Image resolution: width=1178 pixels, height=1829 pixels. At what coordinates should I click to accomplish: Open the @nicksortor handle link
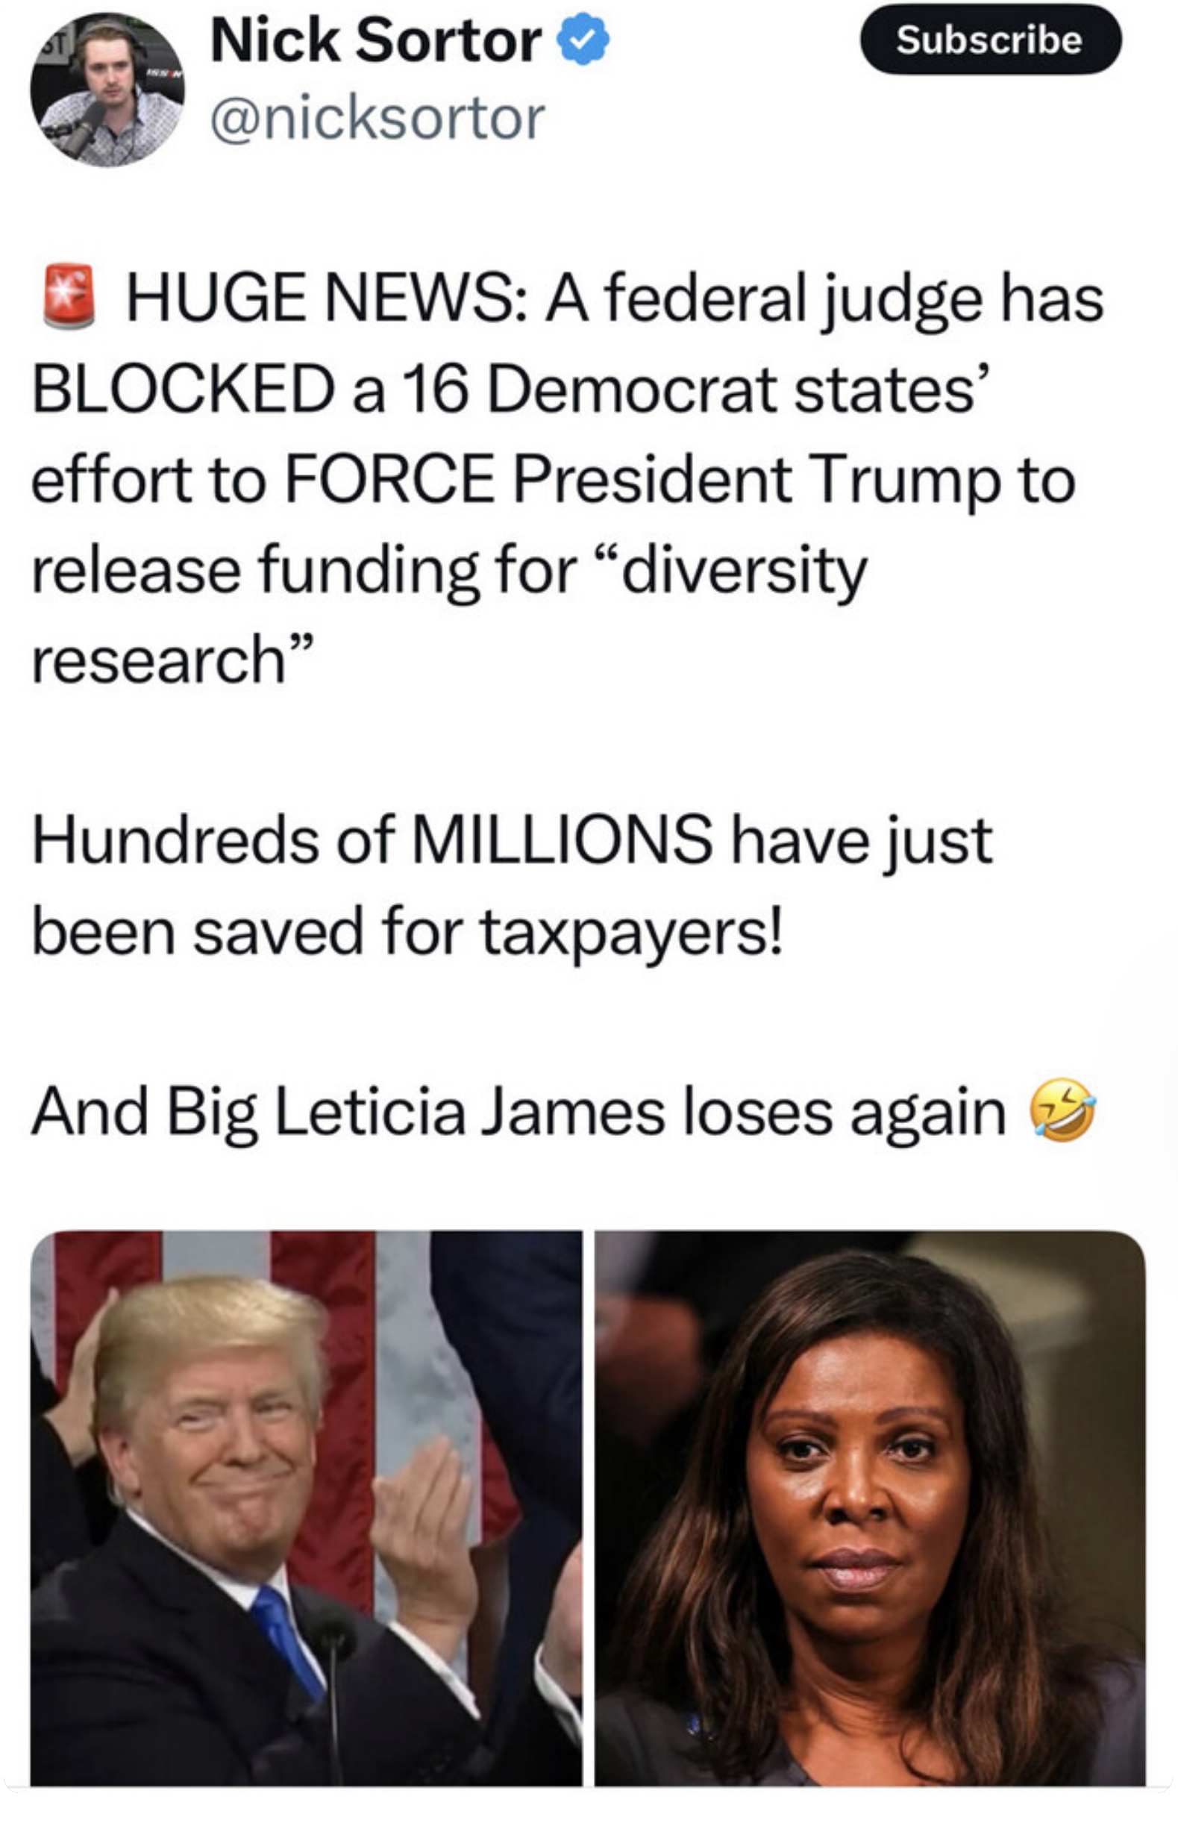[x=378, y=119]
